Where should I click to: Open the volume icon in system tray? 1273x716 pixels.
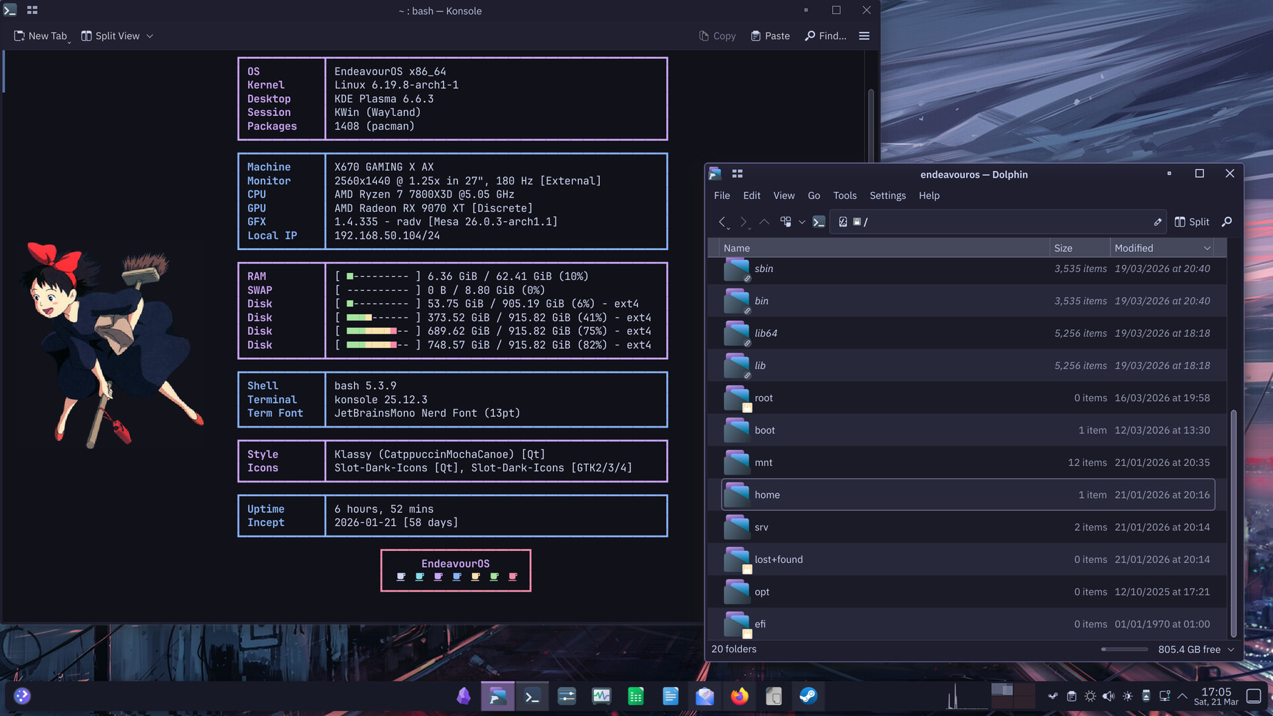pyautogui.click(x=1108, y=696)
